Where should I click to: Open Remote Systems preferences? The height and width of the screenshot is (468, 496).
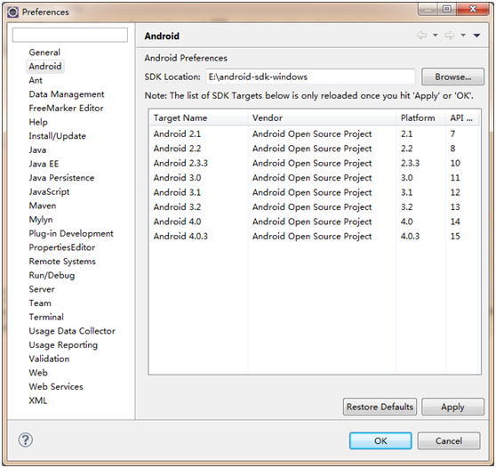click(62, 262)
